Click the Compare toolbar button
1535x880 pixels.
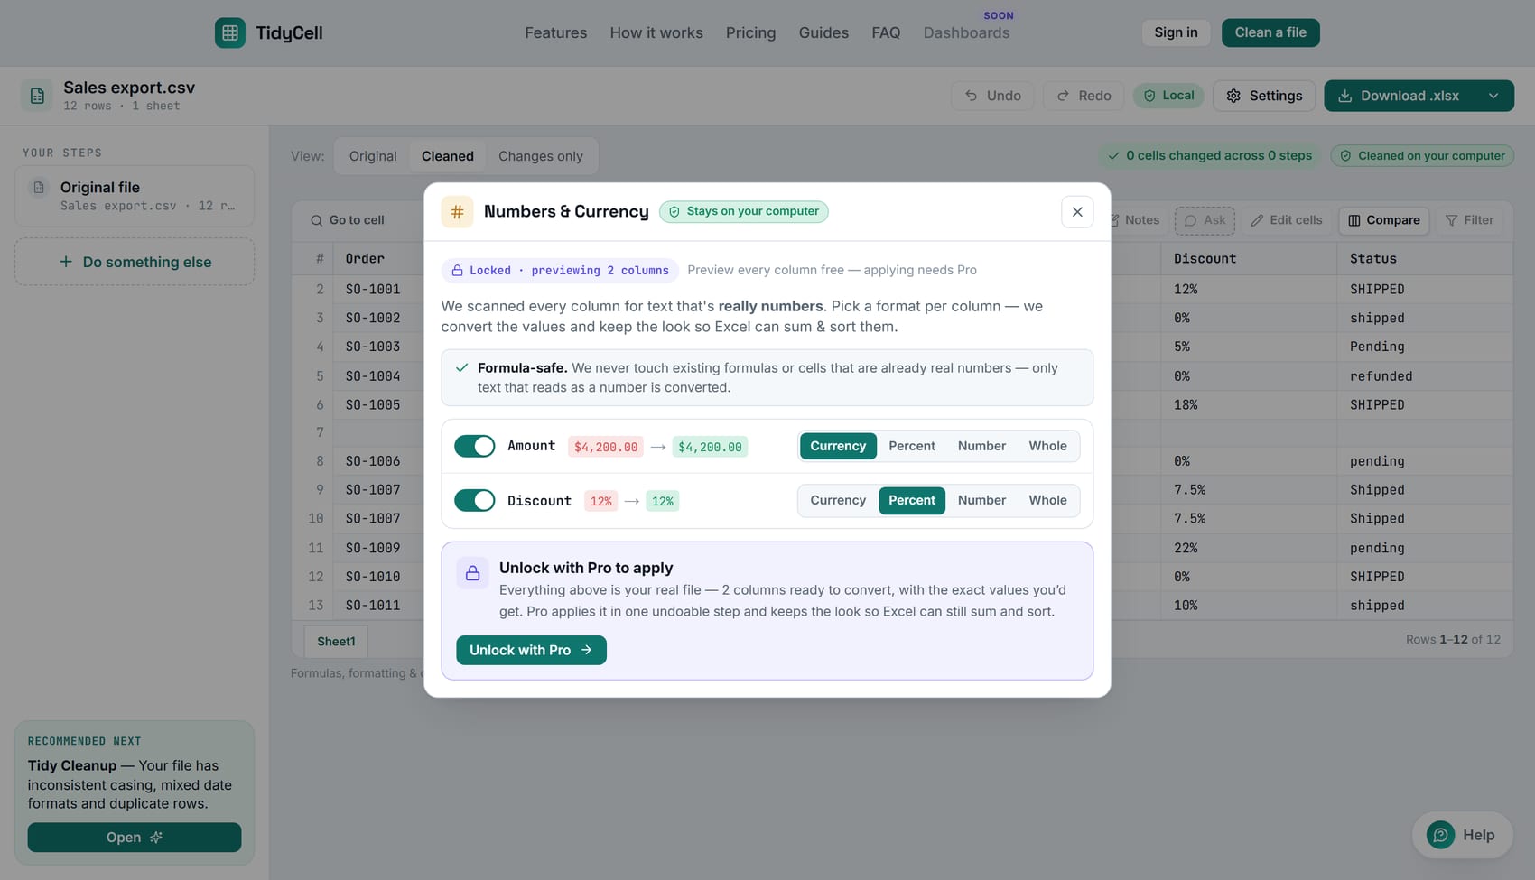[x=1383, y=220]
